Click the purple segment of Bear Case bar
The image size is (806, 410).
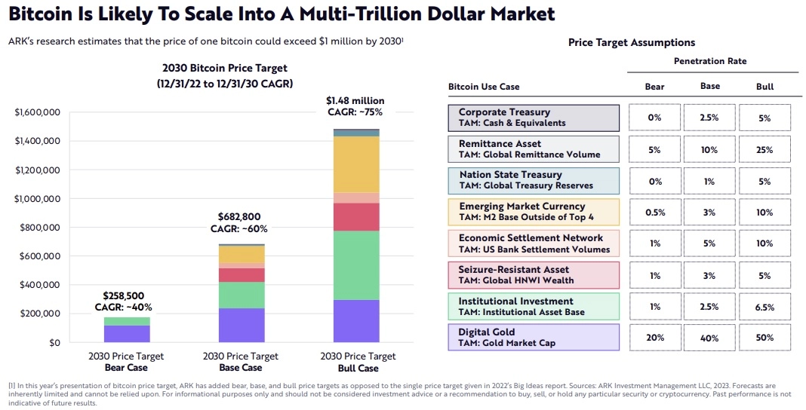click(x=127, y=334)
